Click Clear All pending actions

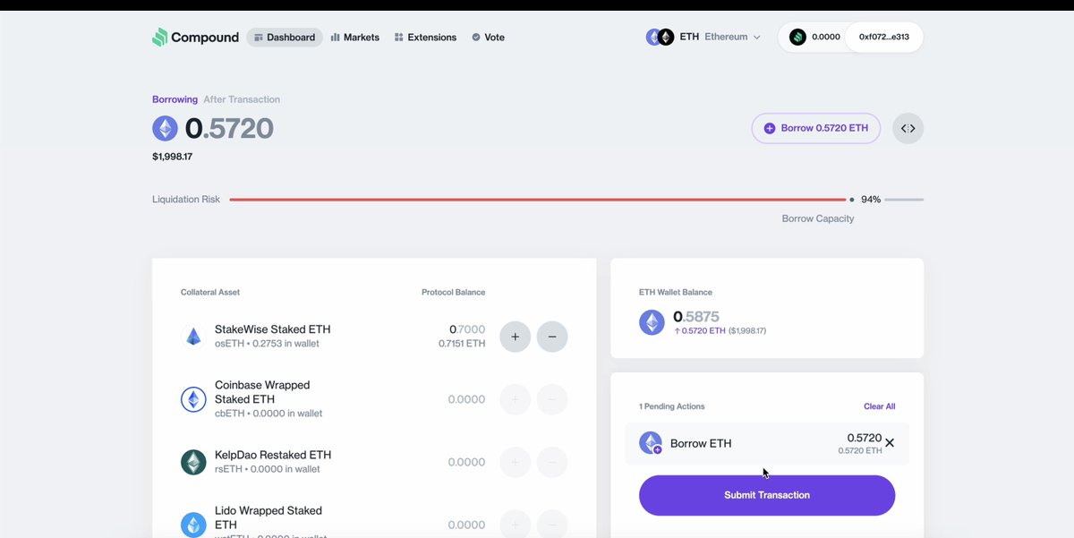[879, 406]
